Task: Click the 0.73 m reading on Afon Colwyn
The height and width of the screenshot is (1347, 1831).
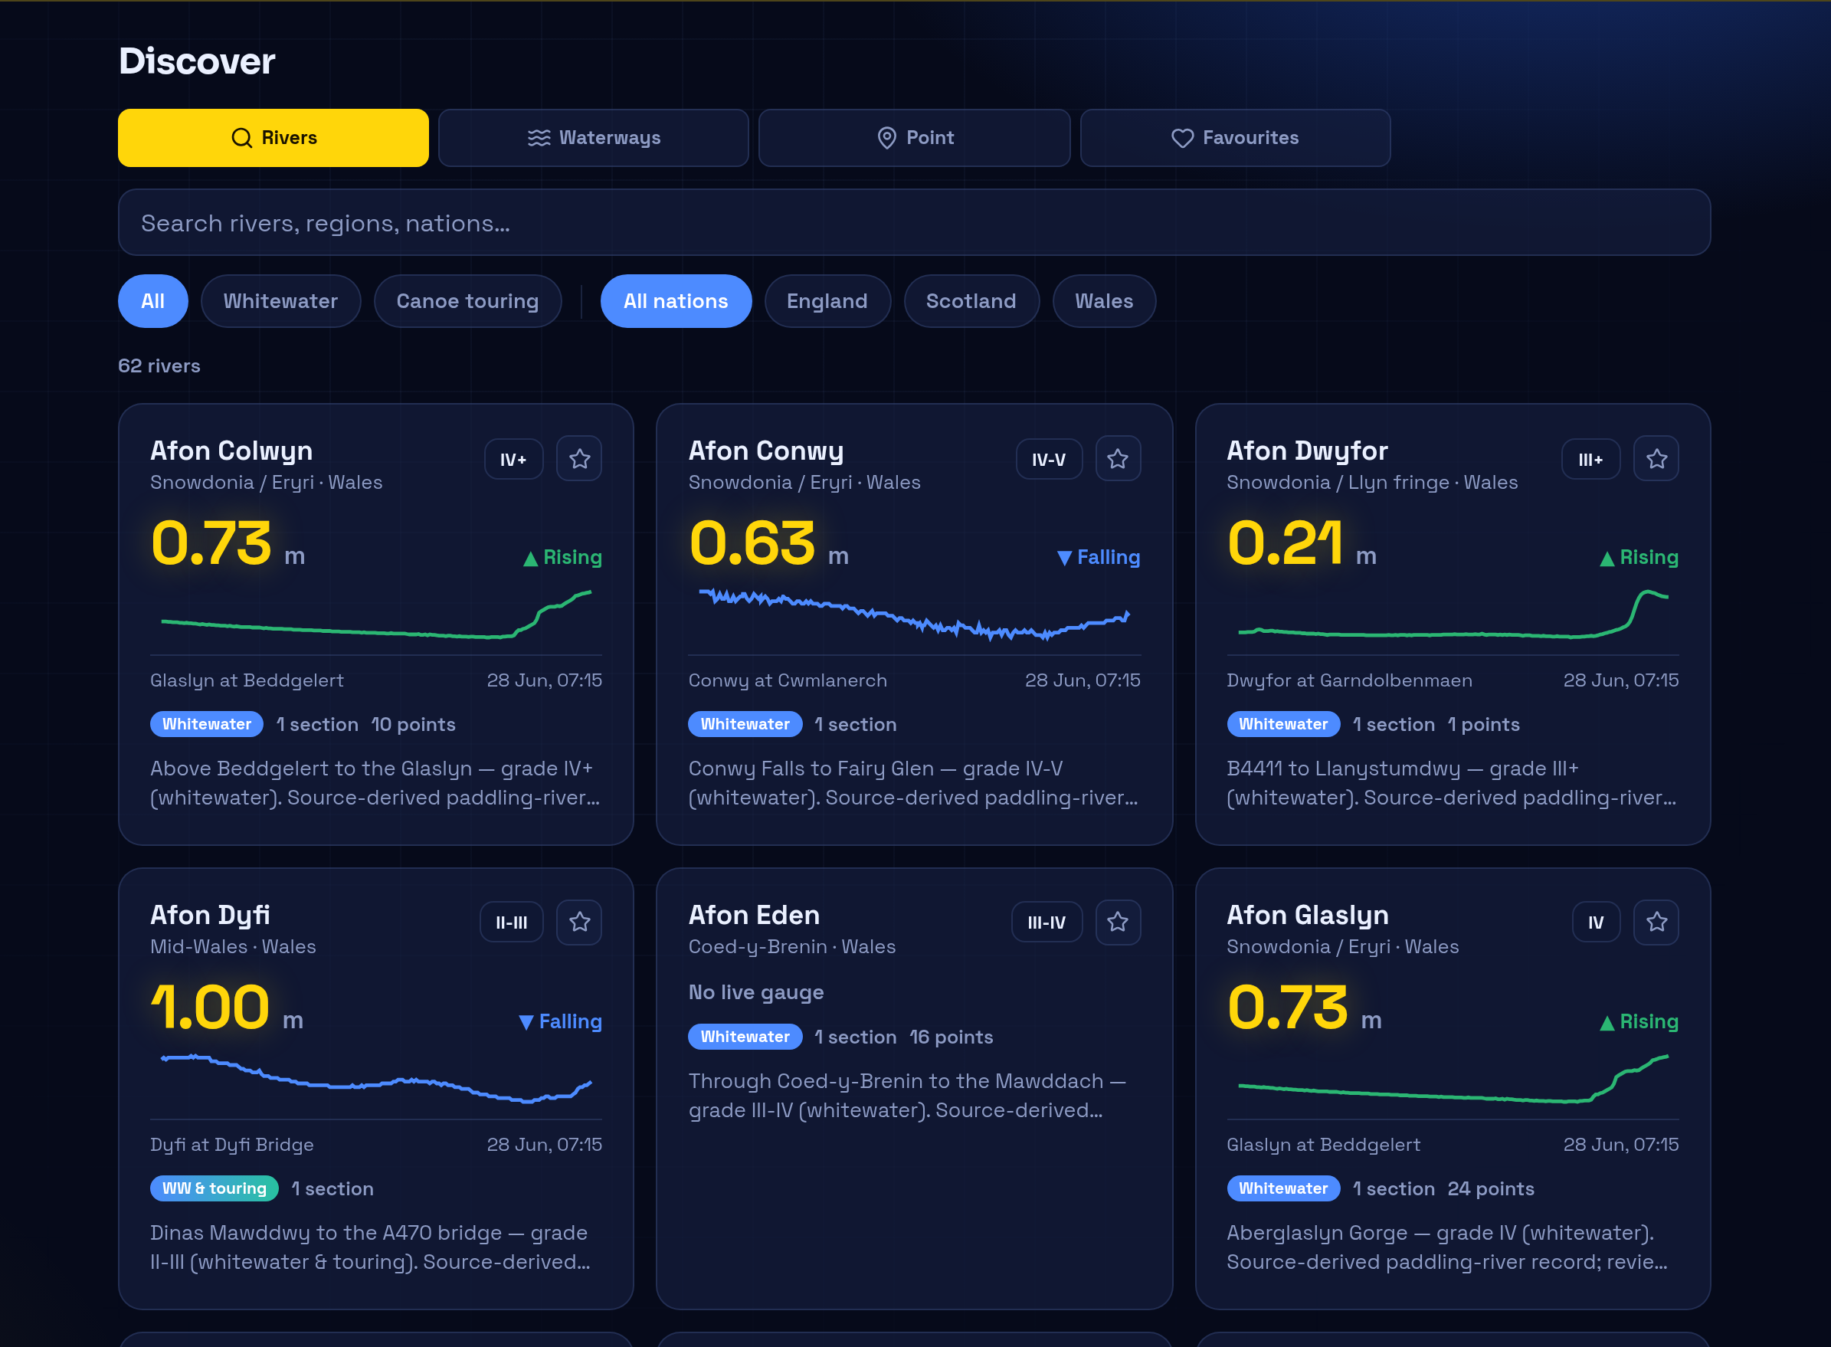Action: [228, 544]
